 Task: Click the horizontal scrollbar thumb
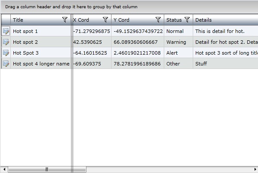click(x=47, y=170)
